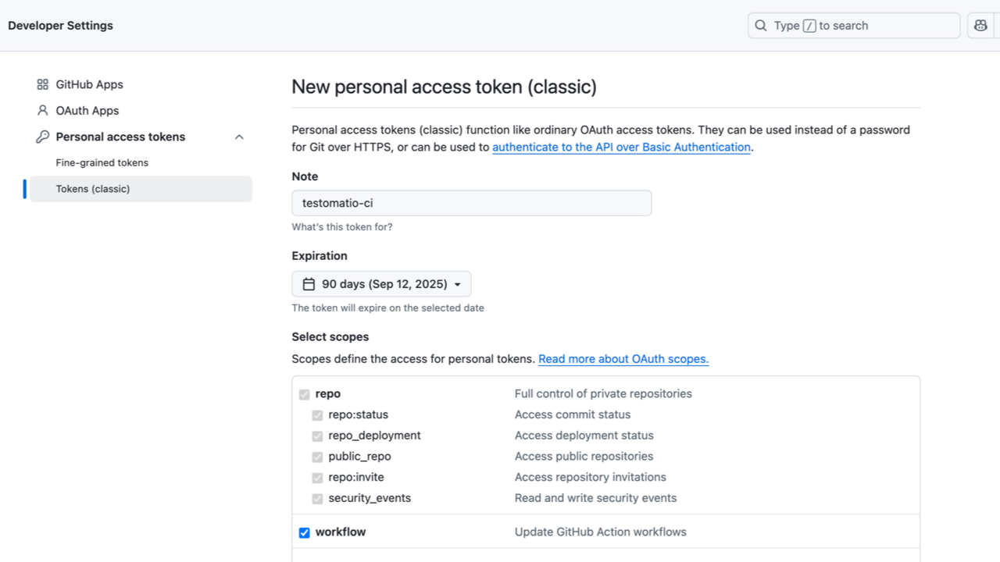The image size is (1000, 562).
Task: Open the Basic Authentication documentation link
Action: pos(621,147)
